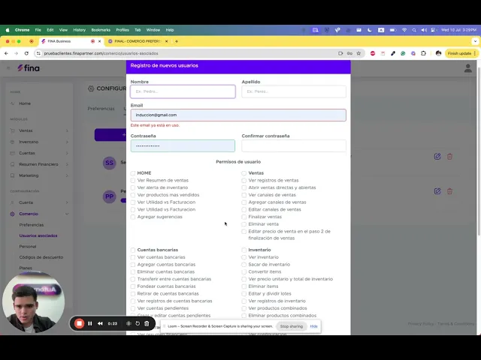Click Stop sharing button

[292, 326]
